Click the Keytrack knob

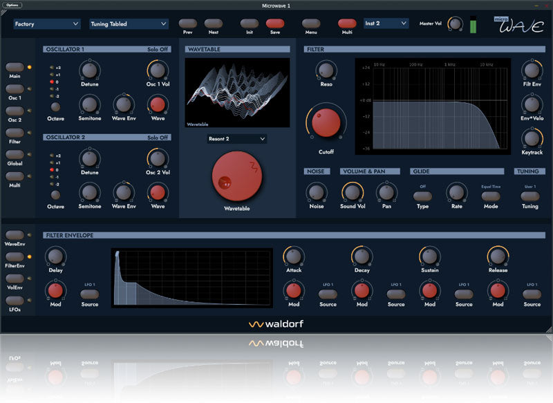pos(532,138)
